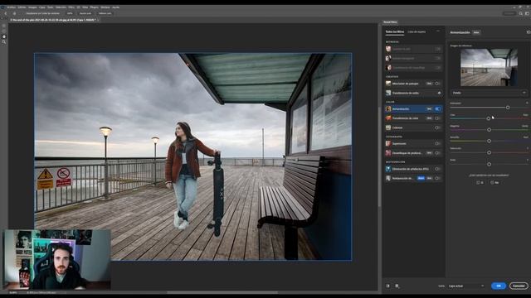The width and height of the screenshot is (531, 298).
Task: Click the Colorear filter icon
Action: tap(388, 127)
